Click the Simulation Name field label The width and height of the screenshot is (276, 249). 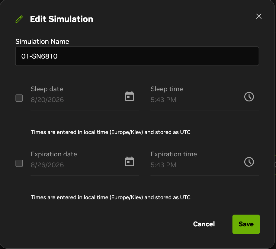click(42, 41)
